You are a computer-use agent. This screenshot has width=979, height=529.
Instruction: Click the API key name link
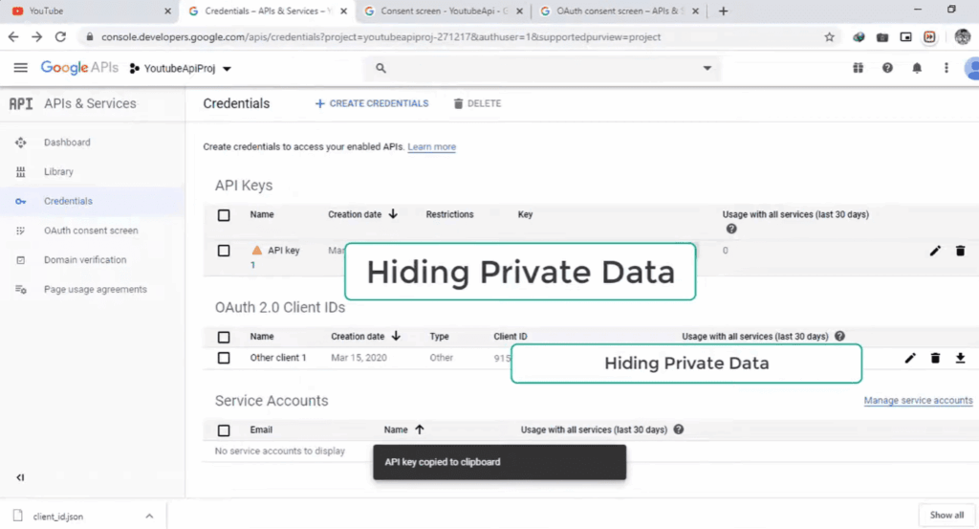[x=283, y=251]
